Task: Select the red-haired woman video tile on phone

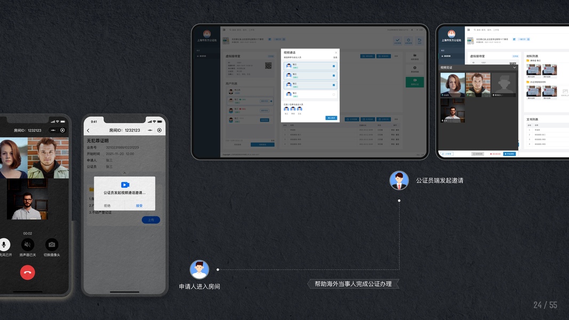Action: 13,158
